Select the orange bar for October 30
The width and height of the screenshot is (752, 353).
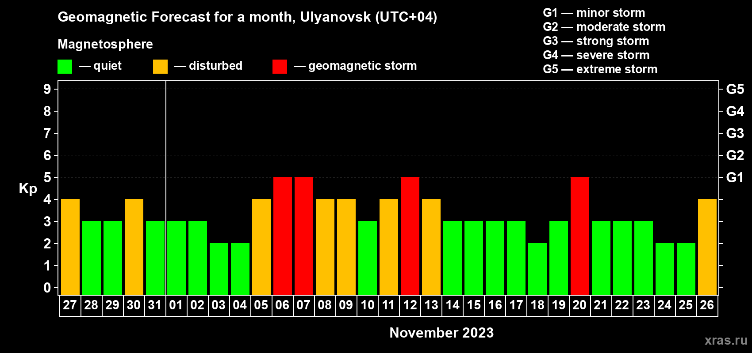coord(134,247)
